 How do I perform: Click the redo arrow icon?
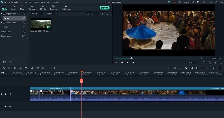[x=9, y=68]
